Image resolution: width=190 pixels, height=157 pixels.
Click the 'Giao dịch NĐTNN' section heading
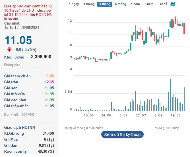tap(20, 127)
